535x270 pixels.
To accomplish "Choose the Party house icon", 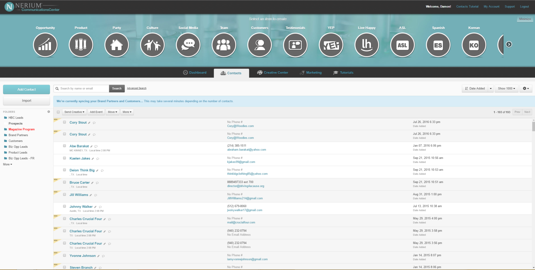I will pyautogui.click(x=117, y=45).
